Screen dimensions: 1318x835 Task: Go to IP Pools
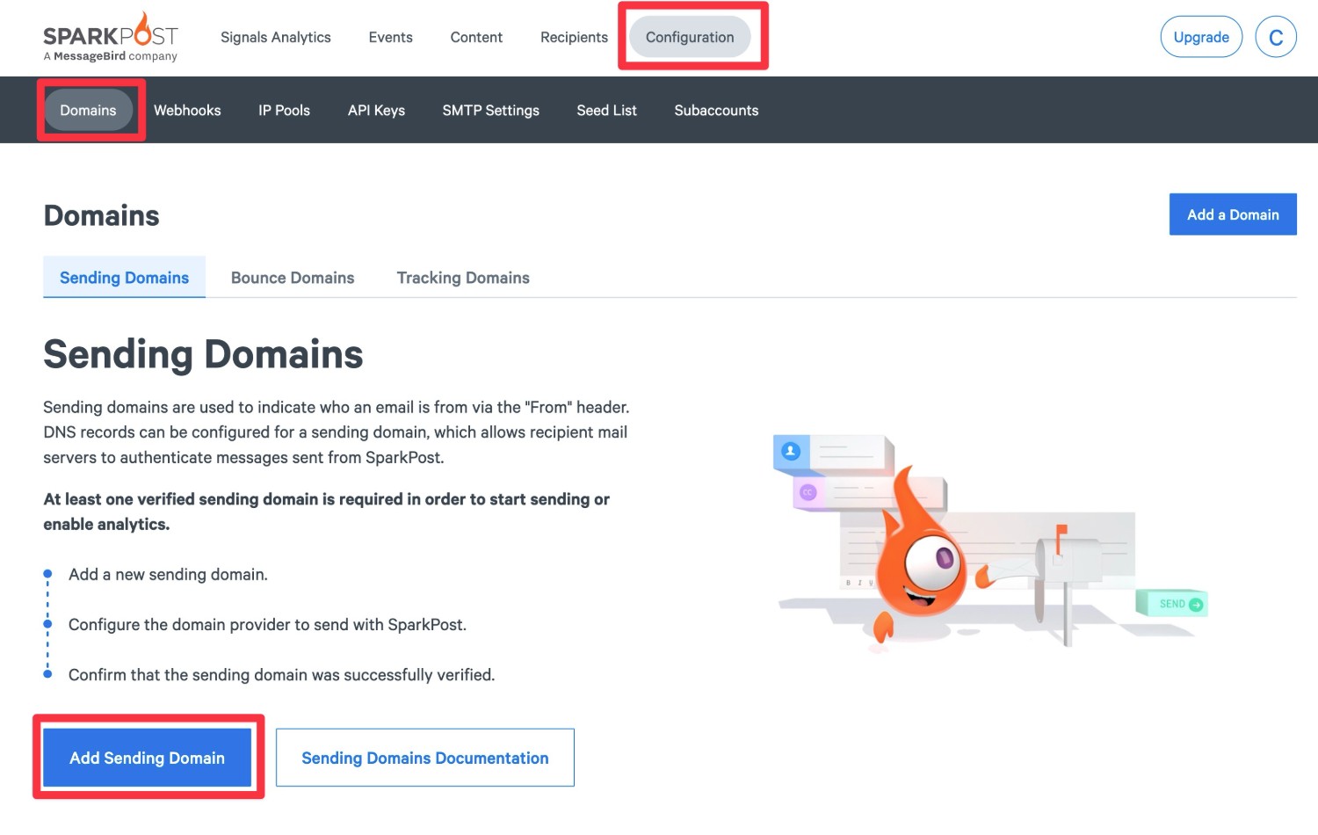[x=284, y=110]
